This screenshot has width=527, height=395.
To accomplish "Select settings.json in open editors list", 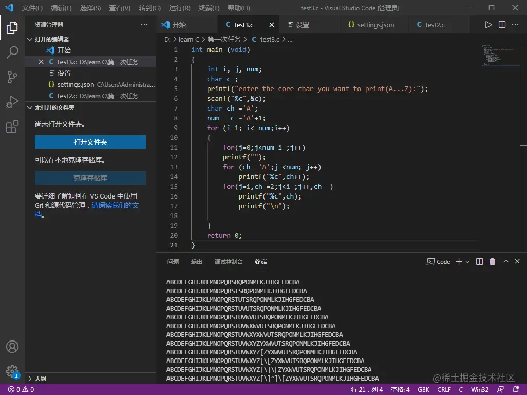I will (91, 85).
